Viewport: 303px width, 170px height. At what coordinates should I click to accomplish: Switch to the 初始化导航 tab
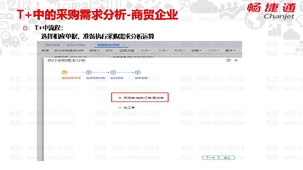tap(76, 45)
